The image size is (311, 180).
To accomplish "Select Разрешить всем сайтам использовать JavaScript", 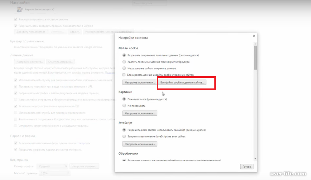I will tap(124, 130).
